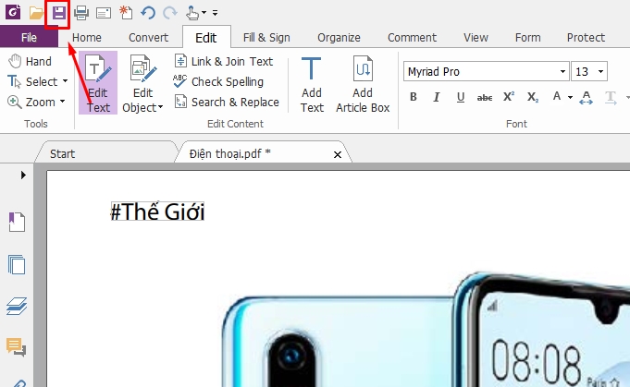Redo the last undone action
The height and width of the screenshot is (387, 630).
pos(170,13)
